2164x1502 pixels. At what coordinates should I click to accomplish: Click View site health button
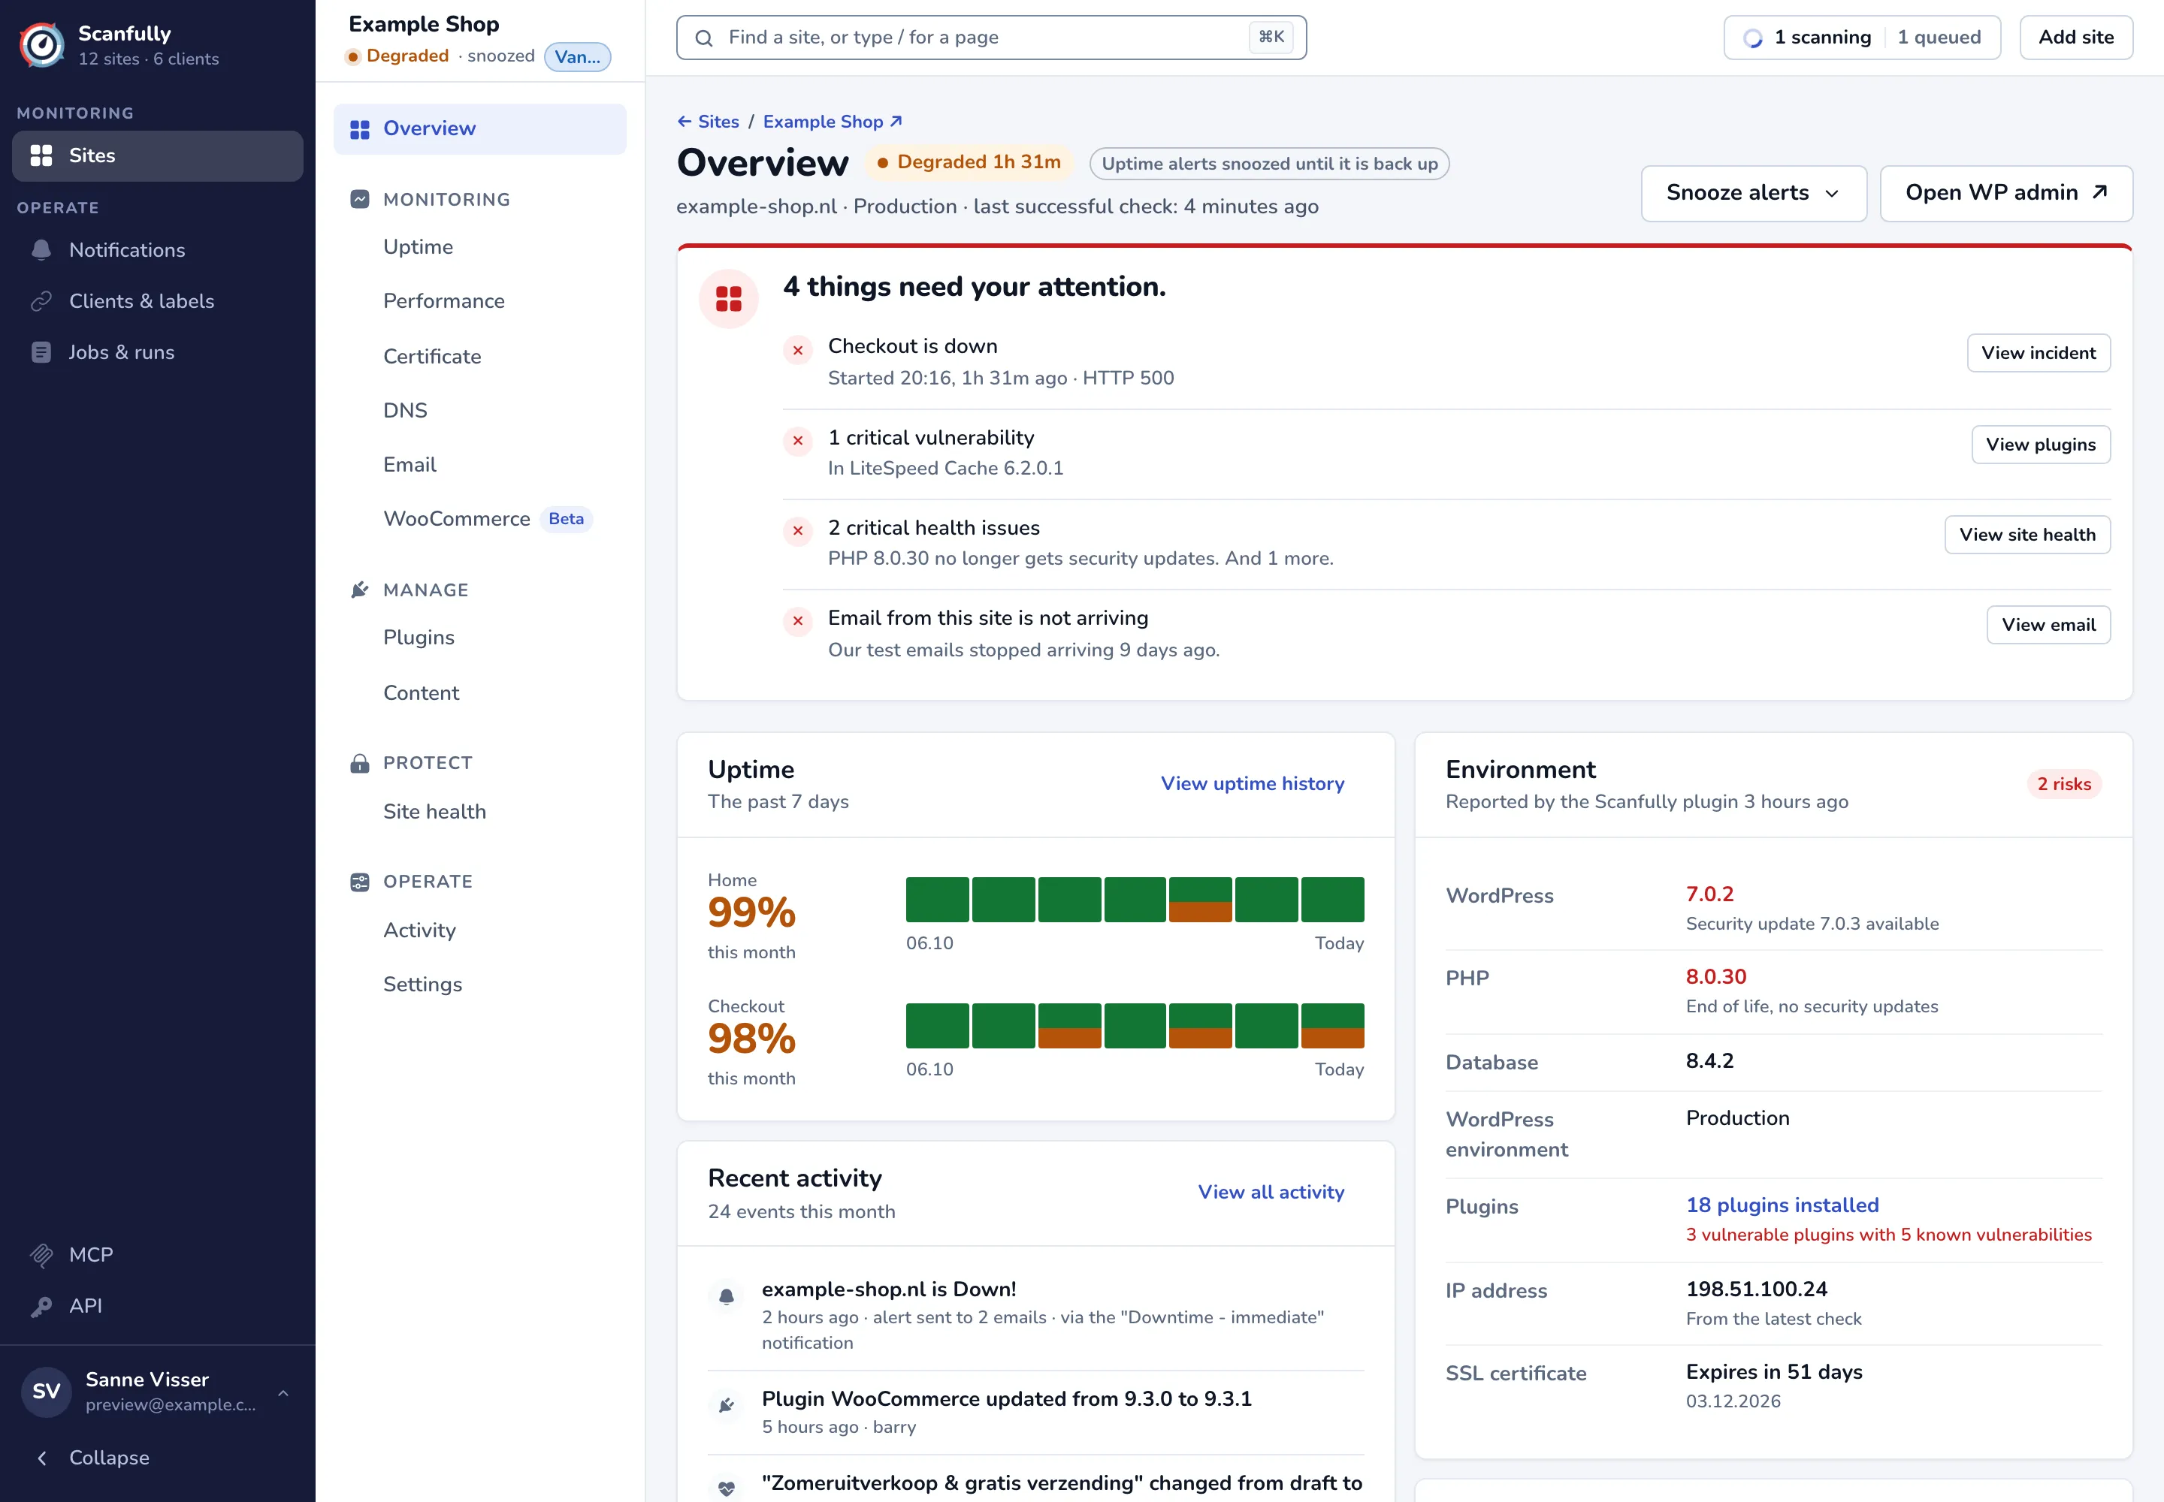tap(2027, 535)
